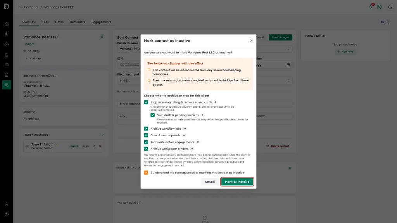Close the Mark contact as inactive dialog
Screen dimensions: 397x223
tap(251, 41)
